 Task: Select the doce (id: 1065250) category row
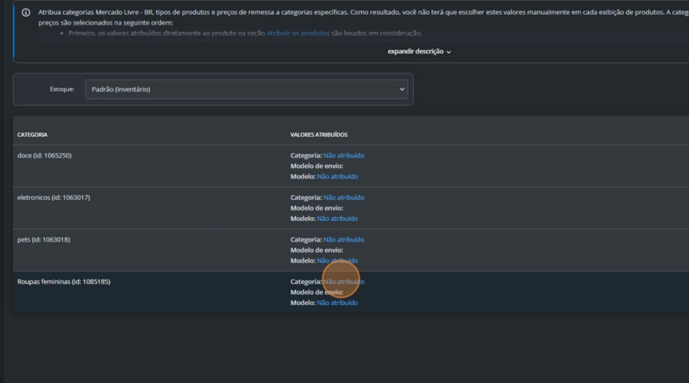(44, 155)
